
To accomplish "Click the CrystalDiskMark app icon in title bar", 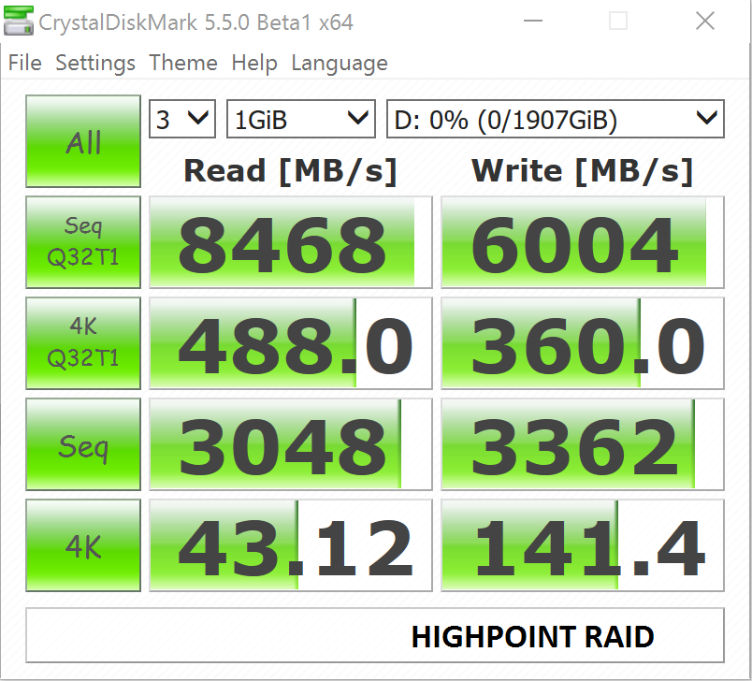I will pos(18,21).
